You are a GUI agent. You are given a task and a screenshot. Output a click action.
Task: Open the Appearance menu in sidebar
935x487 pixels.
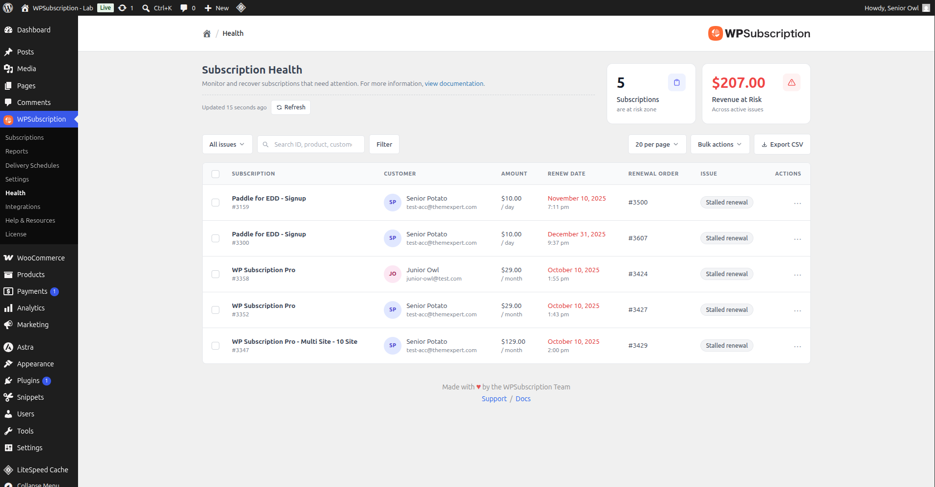click(x=39, y=364)
